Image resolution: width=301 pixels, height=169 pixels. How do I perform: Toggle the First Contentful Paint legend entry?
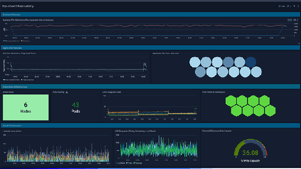(x=12, y=80)
